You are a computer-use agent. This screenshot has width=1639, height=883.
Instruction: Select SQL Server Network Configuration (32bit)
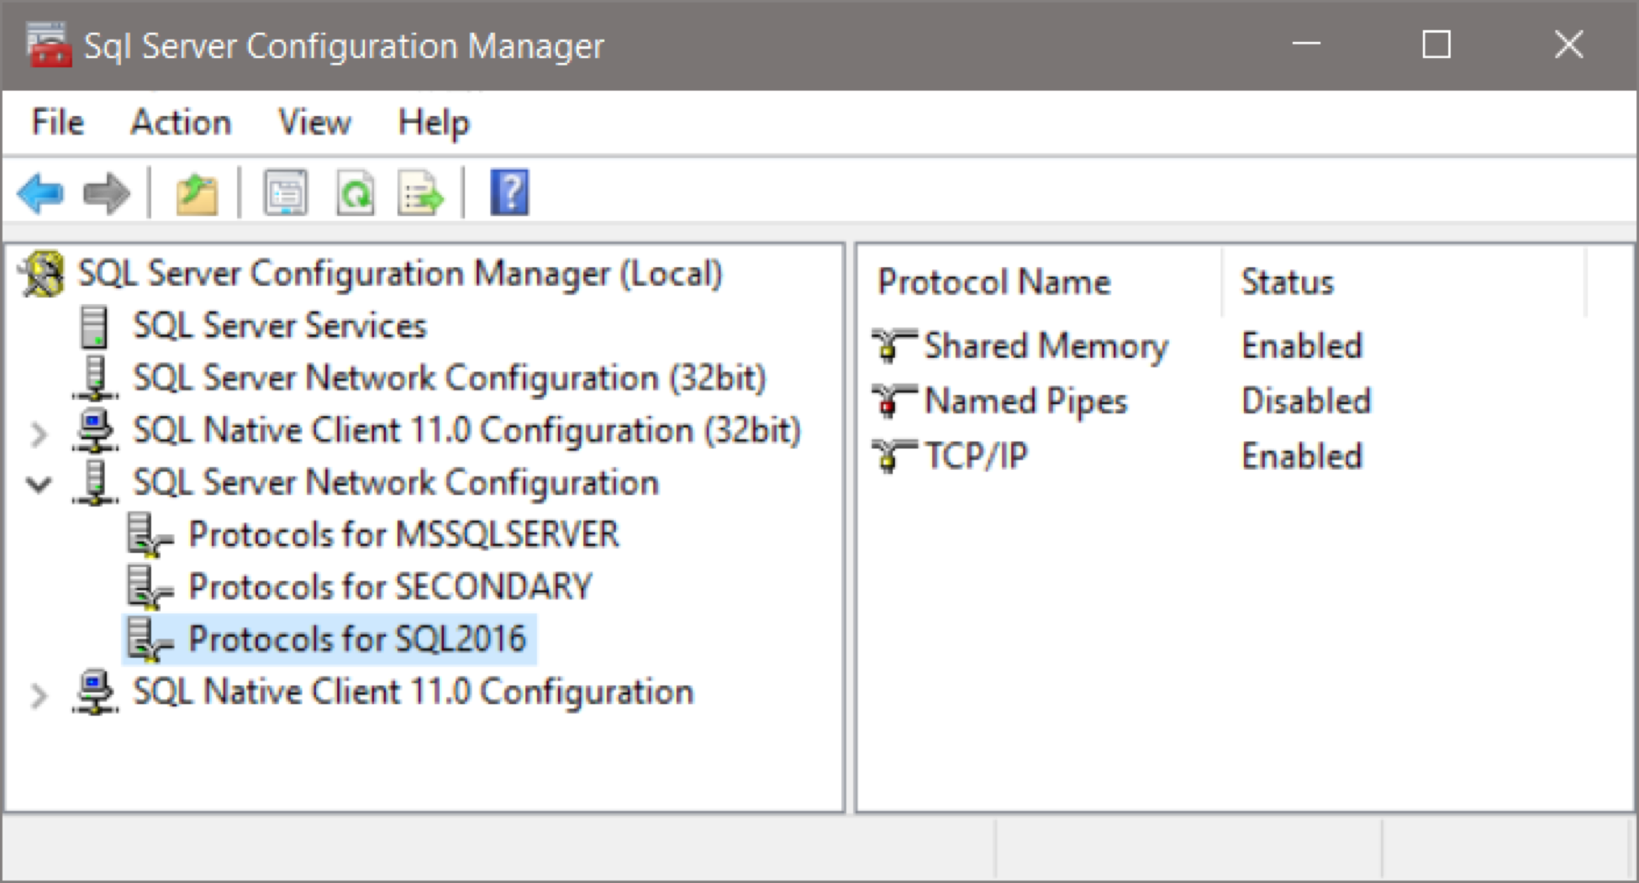click(450, 378)
